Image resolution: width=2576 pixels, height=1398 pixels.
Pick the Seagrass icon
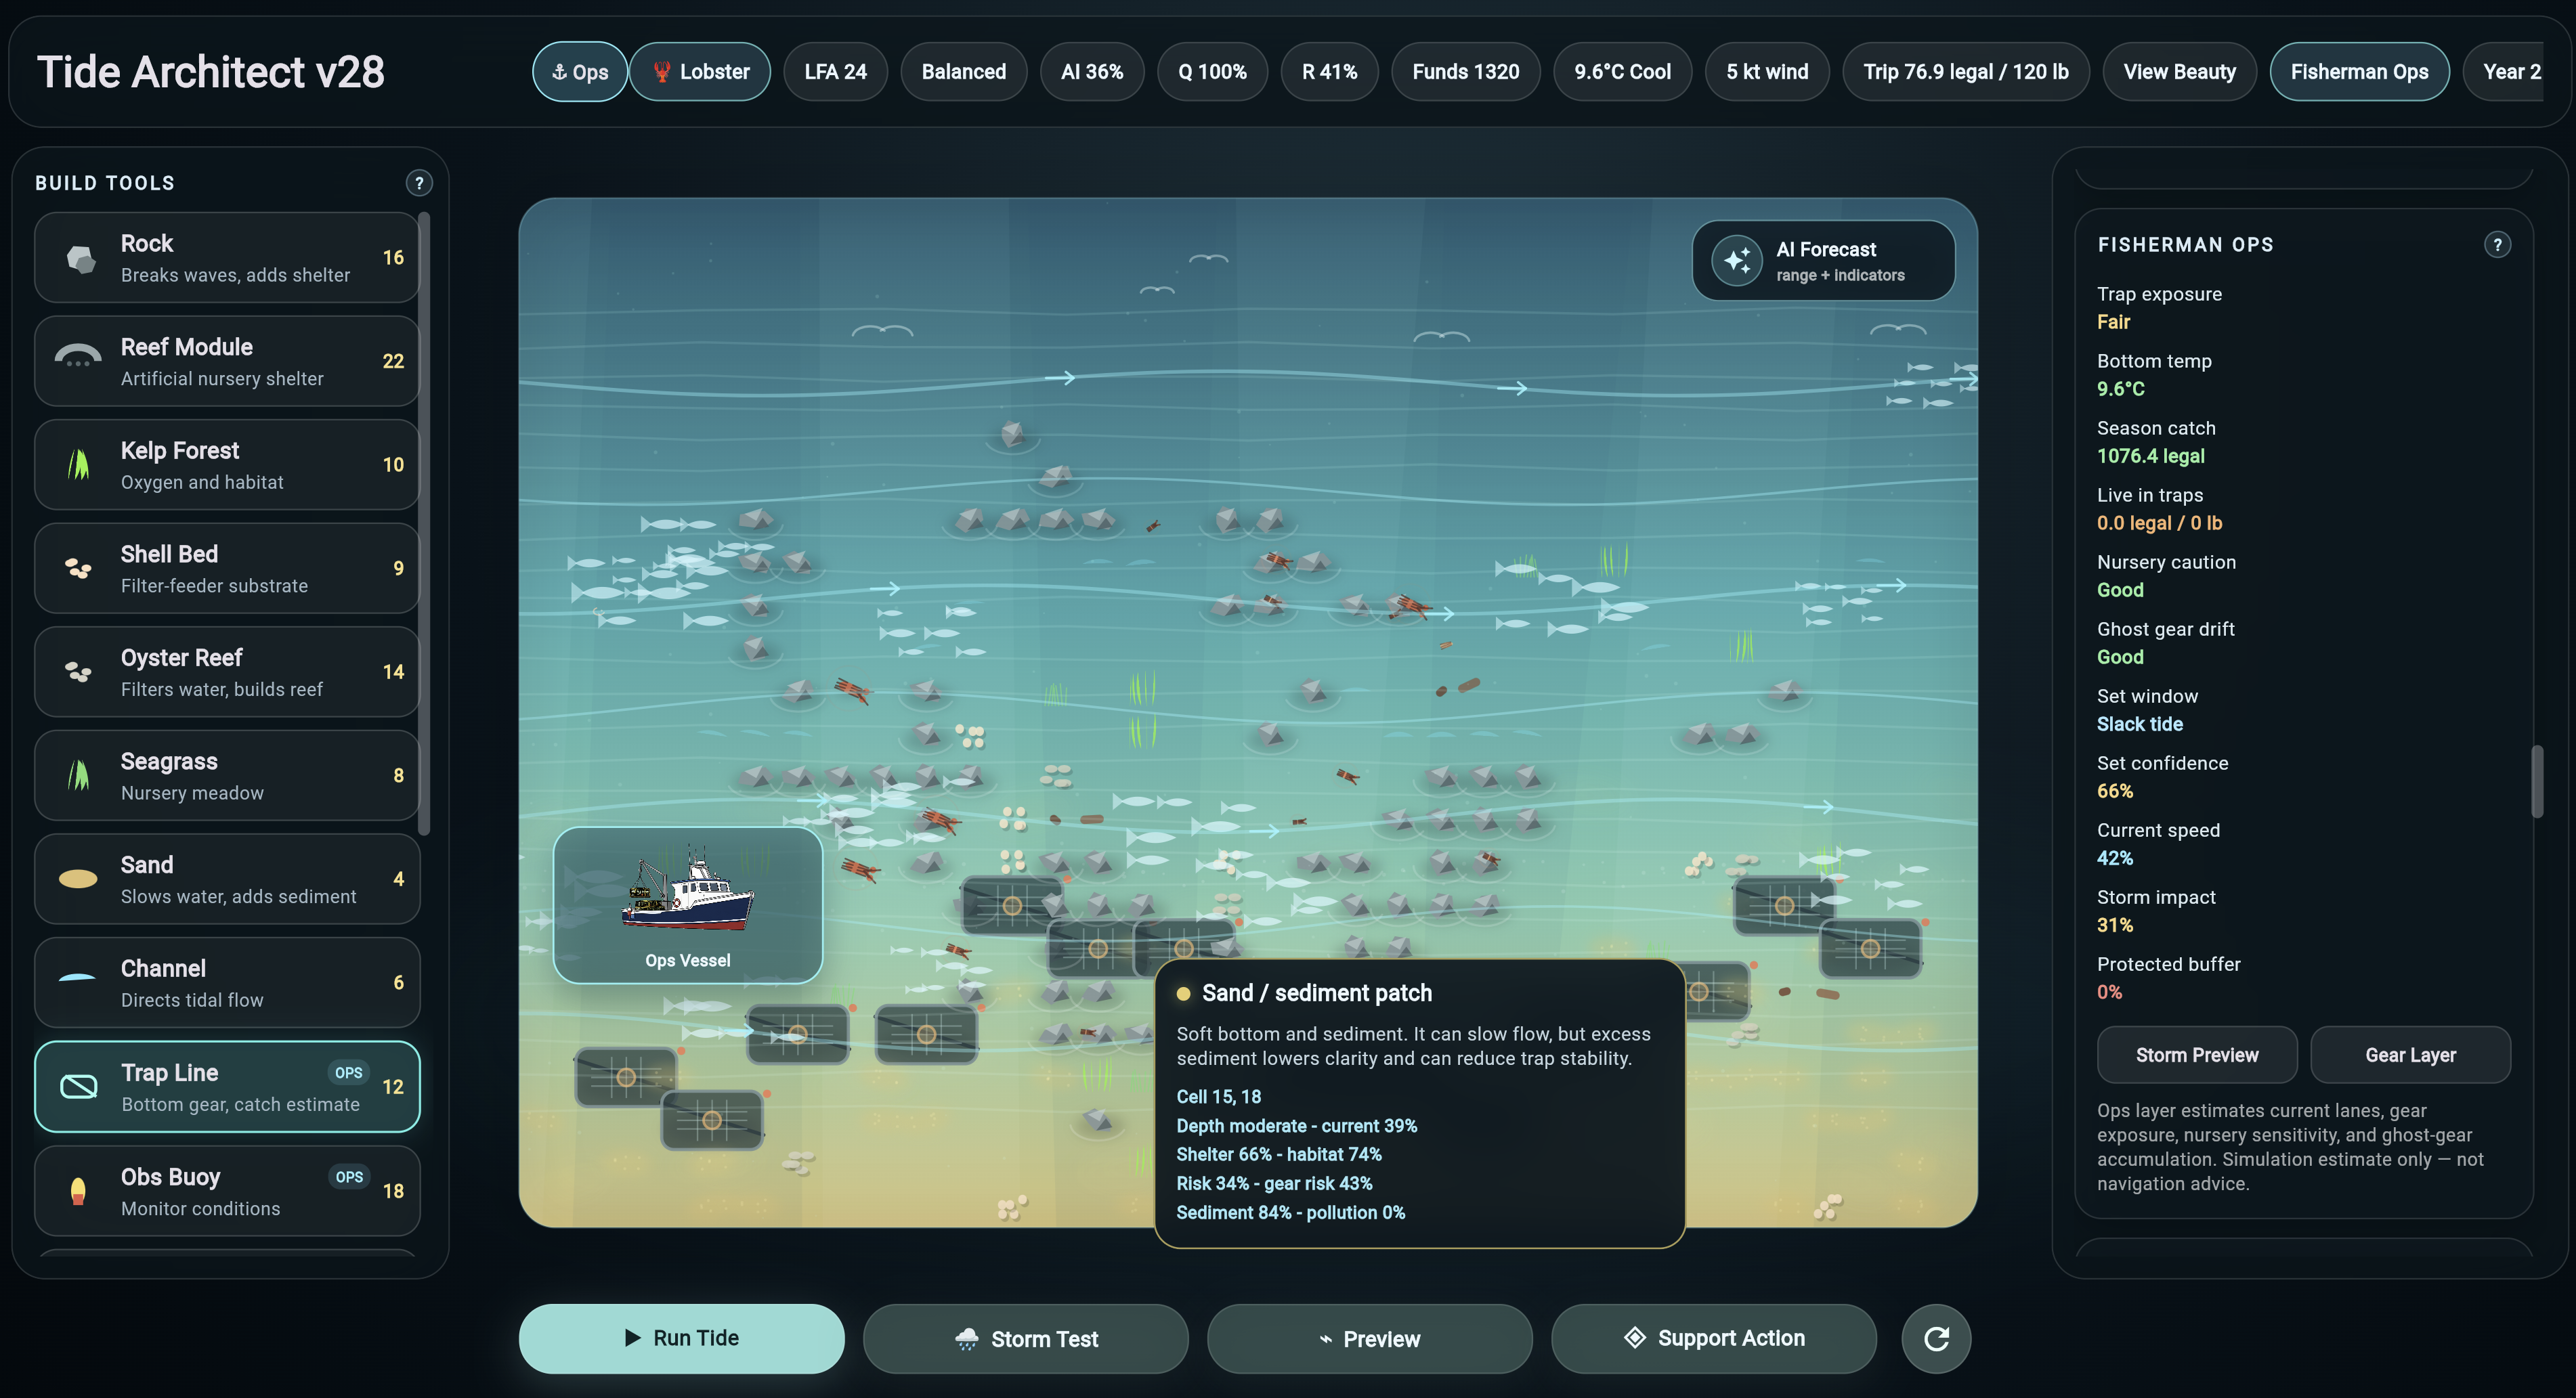[x=78, y=775]
